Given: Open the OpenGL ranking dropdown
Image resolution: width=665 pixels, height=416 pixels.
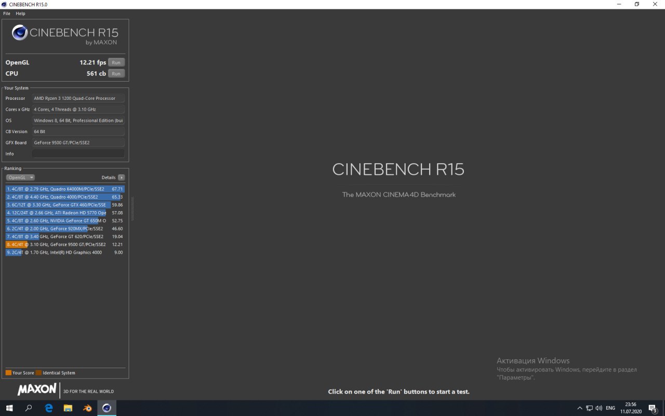Looking at the screenshot, I should pos(20,177).
